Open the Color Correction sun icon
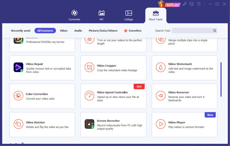 click(x=18, y=96)
